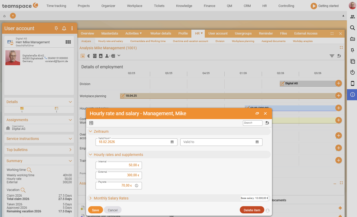357x217 pixels.
Task: Save the hourly rate entry
Action: click(96, 210)
